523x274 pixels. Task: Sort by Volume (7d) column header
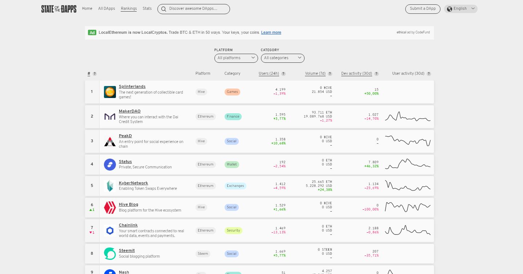click(315, 74)
